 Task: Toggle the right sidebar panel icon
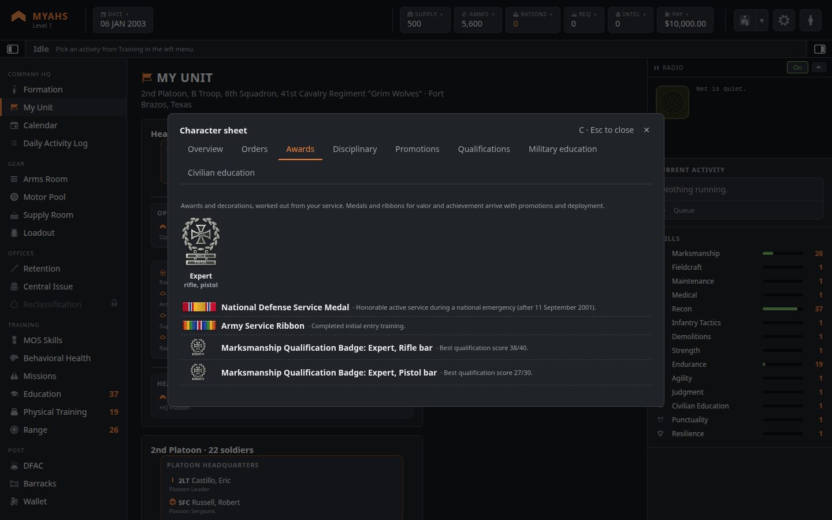(819, 49)
